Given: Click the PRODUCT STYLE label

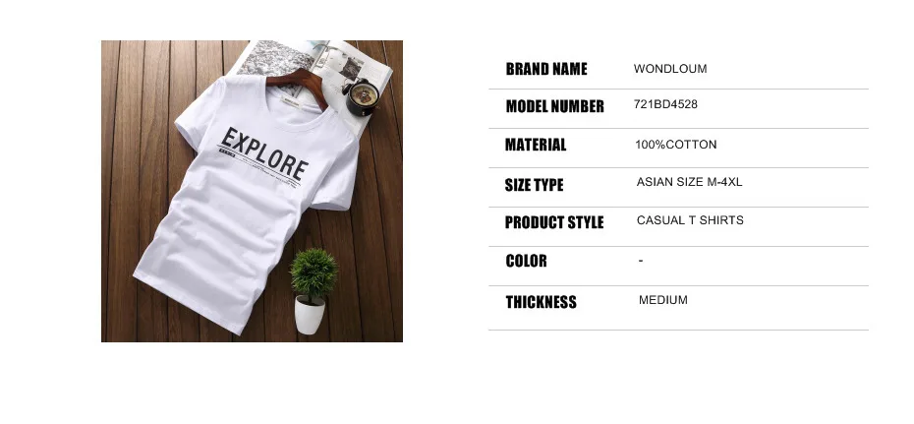Looking at the screenshot, I should (554, 222).
